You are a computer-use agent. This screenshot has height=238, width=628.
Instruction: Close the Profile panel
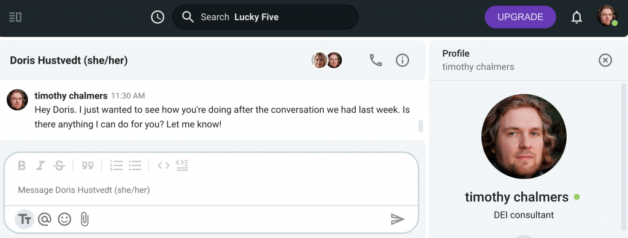click(x=605, y=61)
